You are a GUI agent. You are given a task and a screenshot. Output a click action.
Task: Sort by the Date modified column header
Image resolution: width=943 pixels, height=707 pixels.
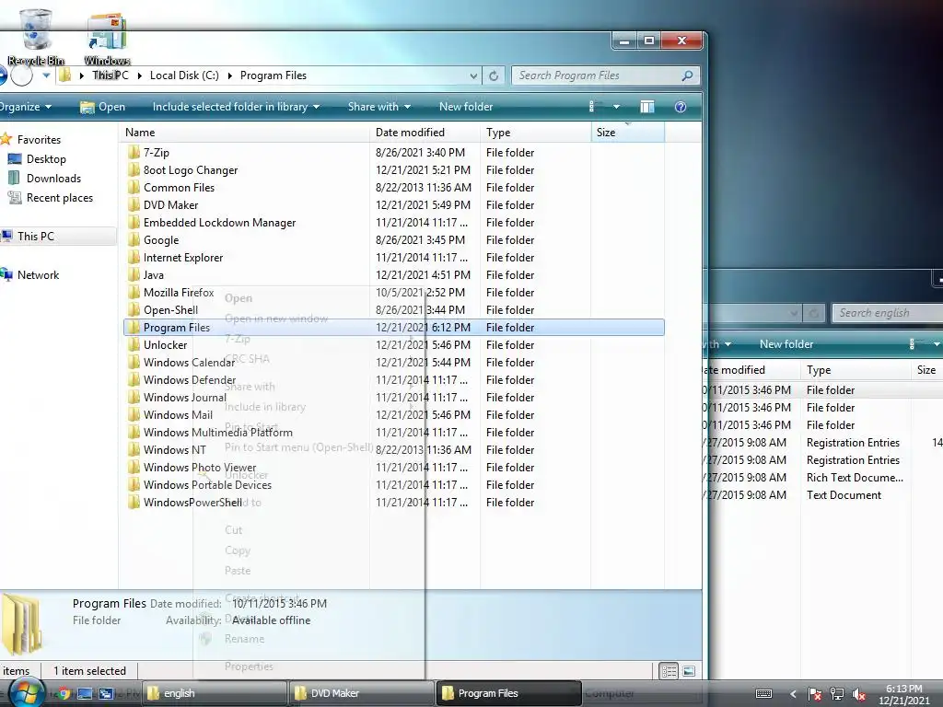tap(425, 133)
